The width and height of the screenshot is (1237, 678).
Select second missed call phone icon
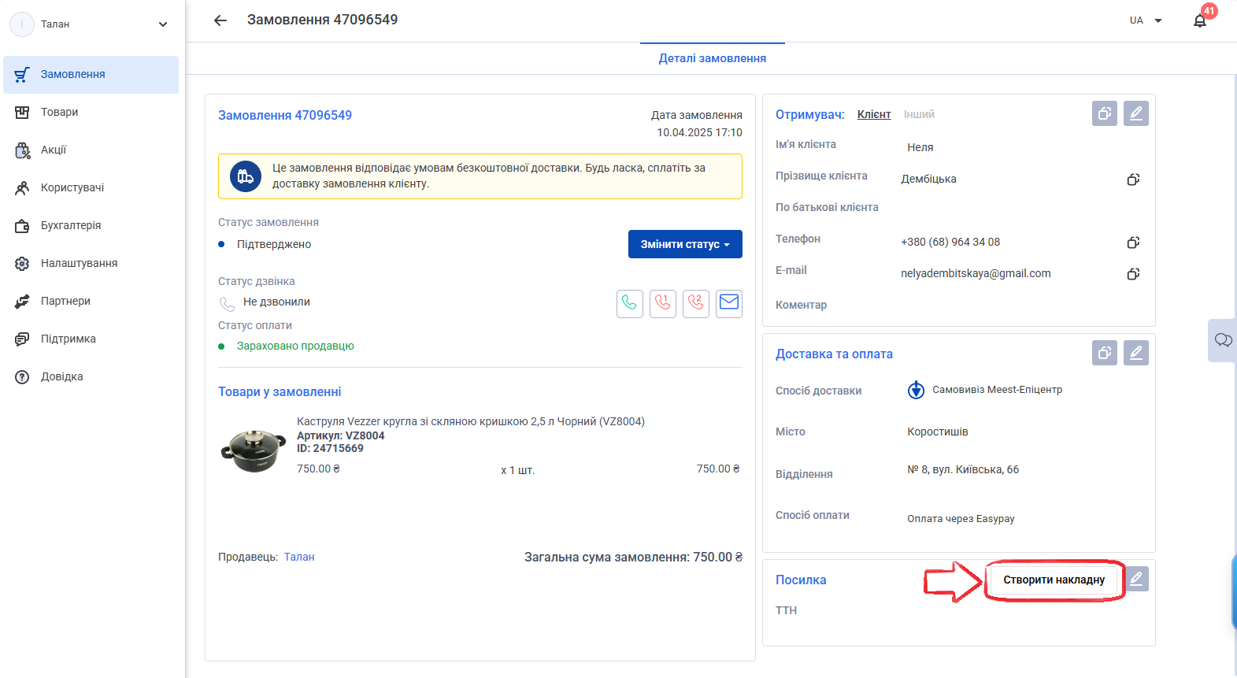coord(696,303)
